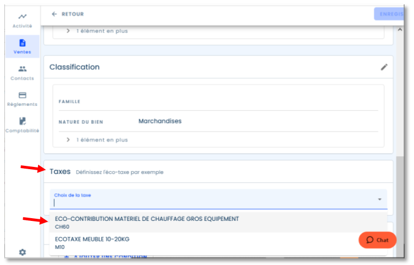414x265 pixels.
Task: Click the ENREGISTRER button
Action: [x=389, y=14]
